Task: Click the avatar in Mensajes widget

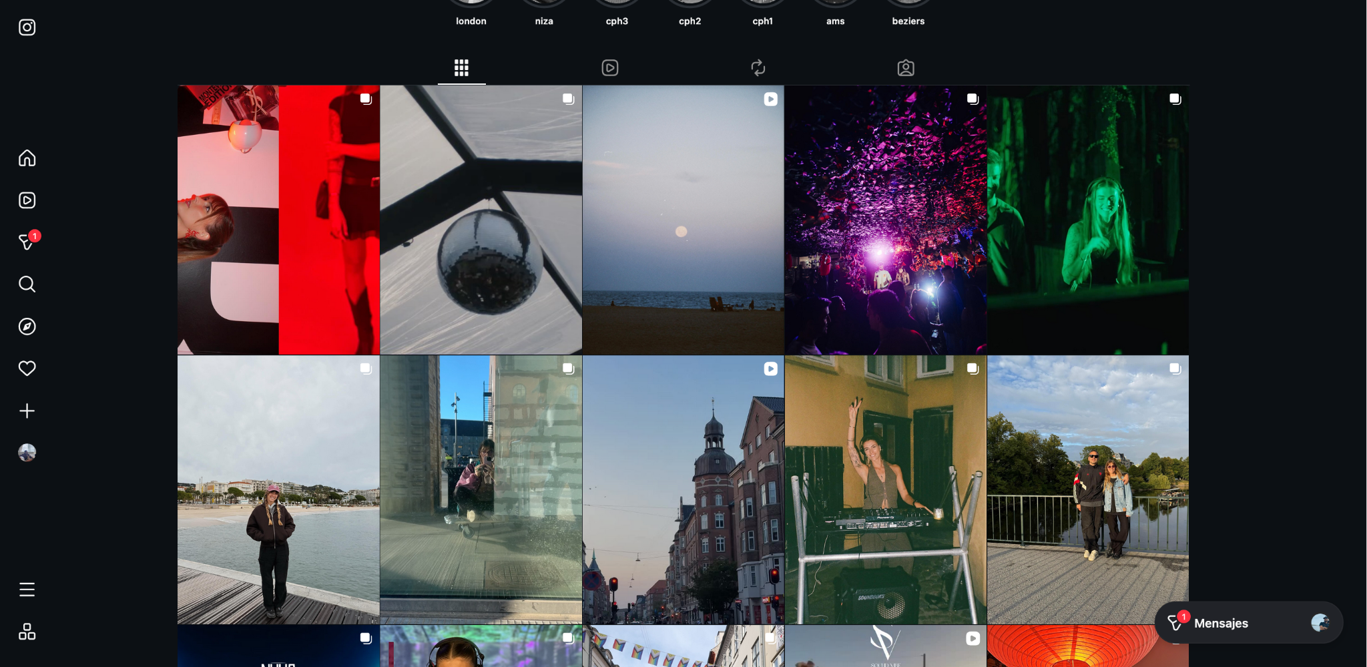Action: tap(1320, 623)
